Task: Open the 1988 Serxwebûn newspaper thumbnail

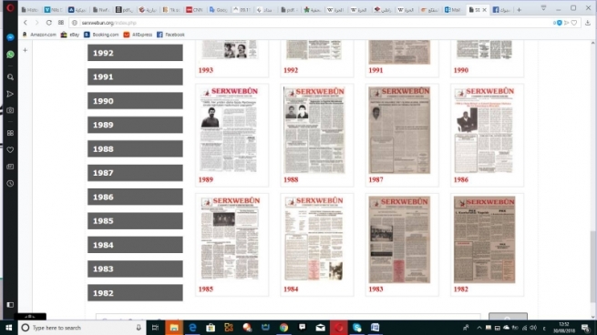Action: coord(314,129)
